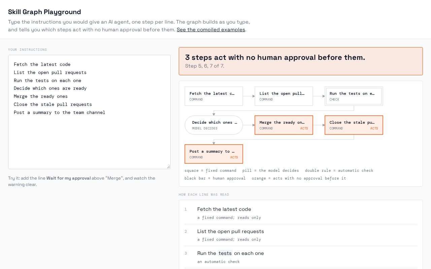Click the textarea resize handle corner
The width and height of the screenshot is (431, 269).
[x=168, y=167]
